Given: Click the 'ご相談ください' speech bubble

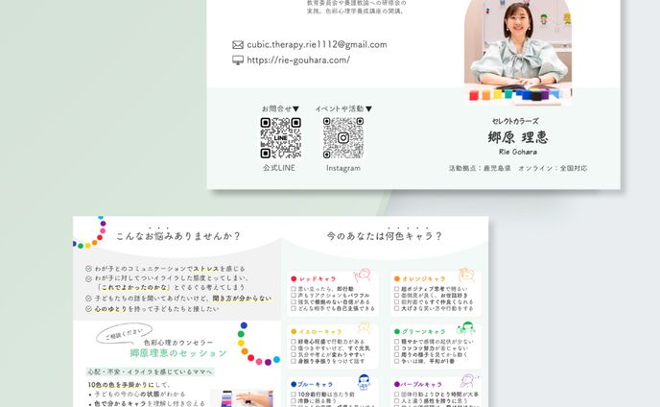Looking at the screenshot, I should coord(124,334).
